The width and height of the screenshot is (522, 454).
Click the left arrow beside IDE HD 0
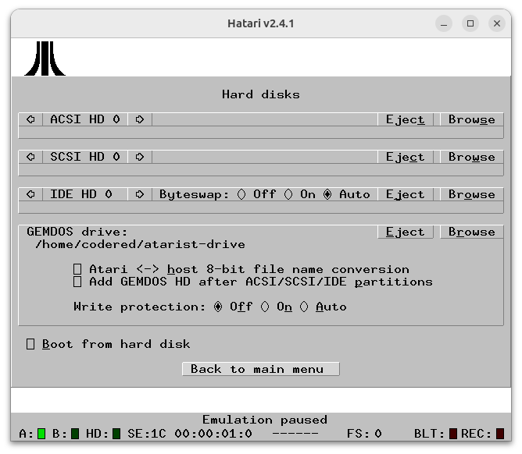tap(30, 194)
